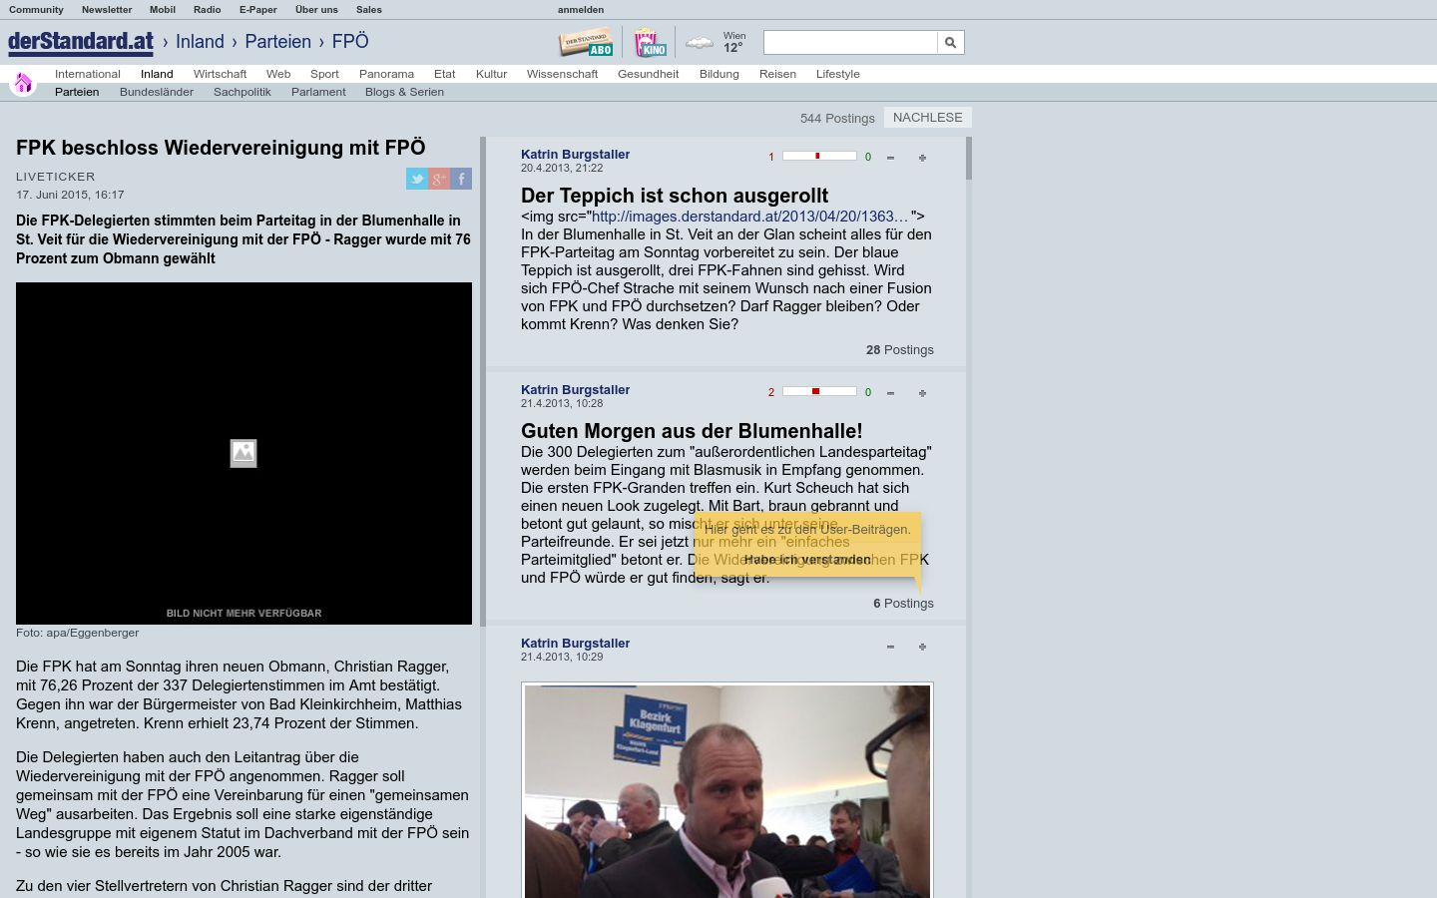Share article on Facebook
This screenshot has height=898, width=1437.
tap(461, 179)
